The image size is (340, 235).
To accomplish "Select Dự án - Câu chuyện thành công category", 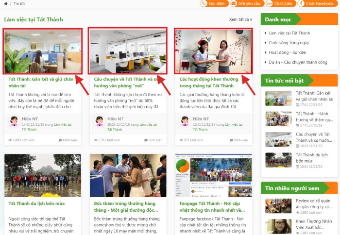I will click(298, 62).
